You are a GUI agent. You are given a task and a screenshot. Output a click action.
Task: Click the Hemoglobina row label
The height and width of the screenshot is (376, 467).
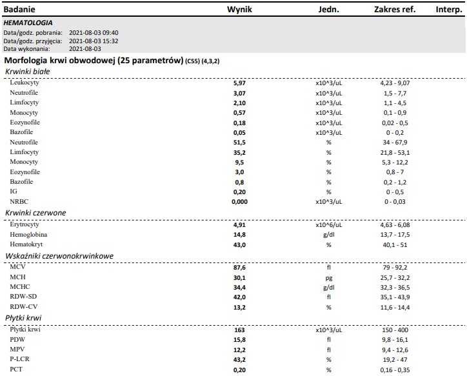[28, 235]
